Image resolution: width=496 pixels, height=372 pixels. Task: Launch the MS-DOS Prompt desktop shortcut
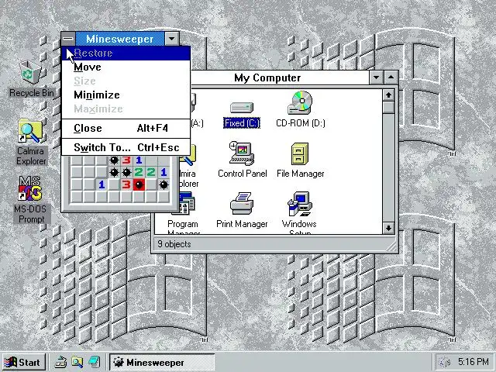point(31,199)
